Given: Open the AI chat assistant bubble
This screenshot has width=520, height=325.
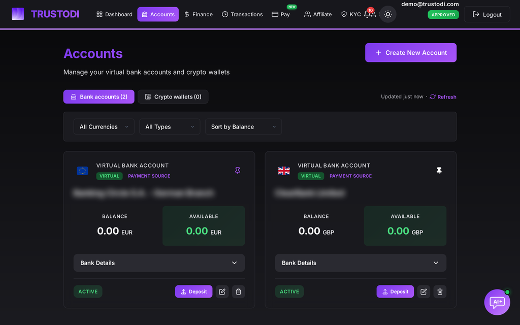Looking at the screenshot, I should (497, 302).
